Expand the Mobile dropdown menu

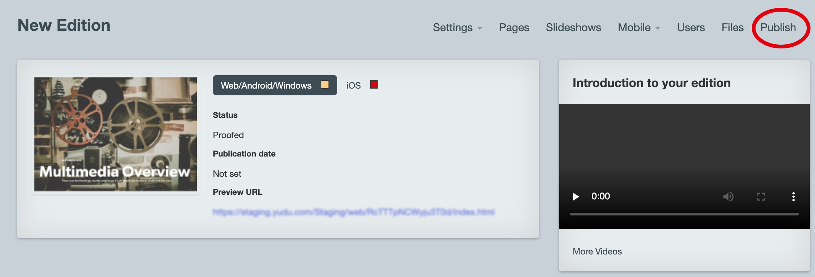(x=639, y=28)
